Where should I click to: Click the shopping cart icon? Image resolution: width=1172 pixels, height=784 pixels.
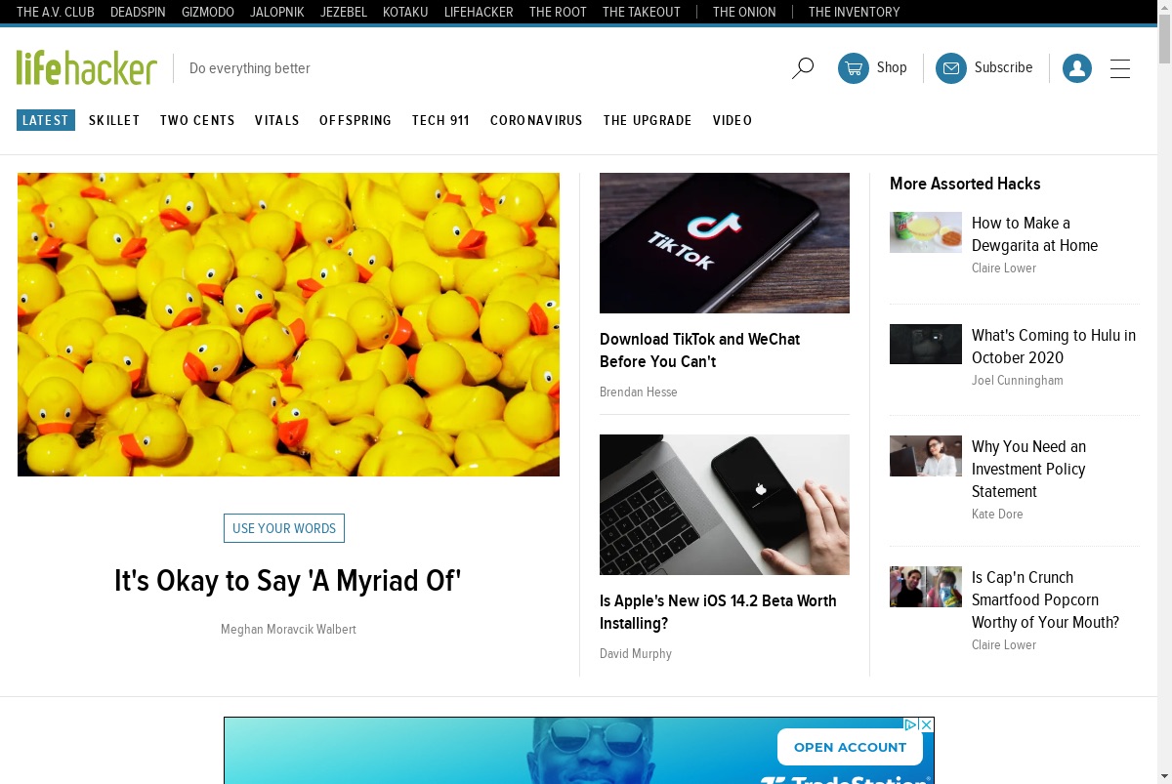point(854,68)
